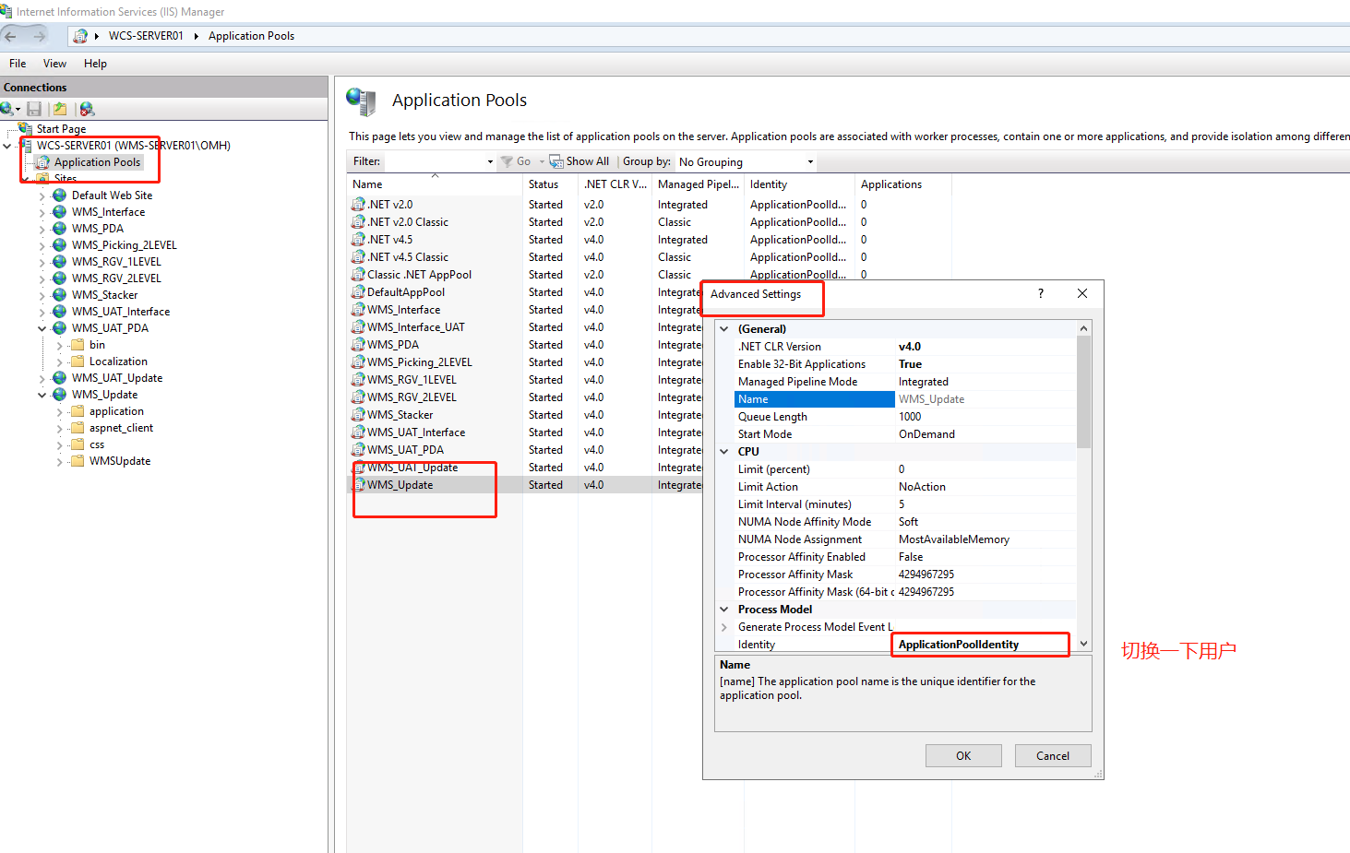This screenshot has width=1350, height=853.
Task: Open the Help menu
Action: click(x=95, y=64)
